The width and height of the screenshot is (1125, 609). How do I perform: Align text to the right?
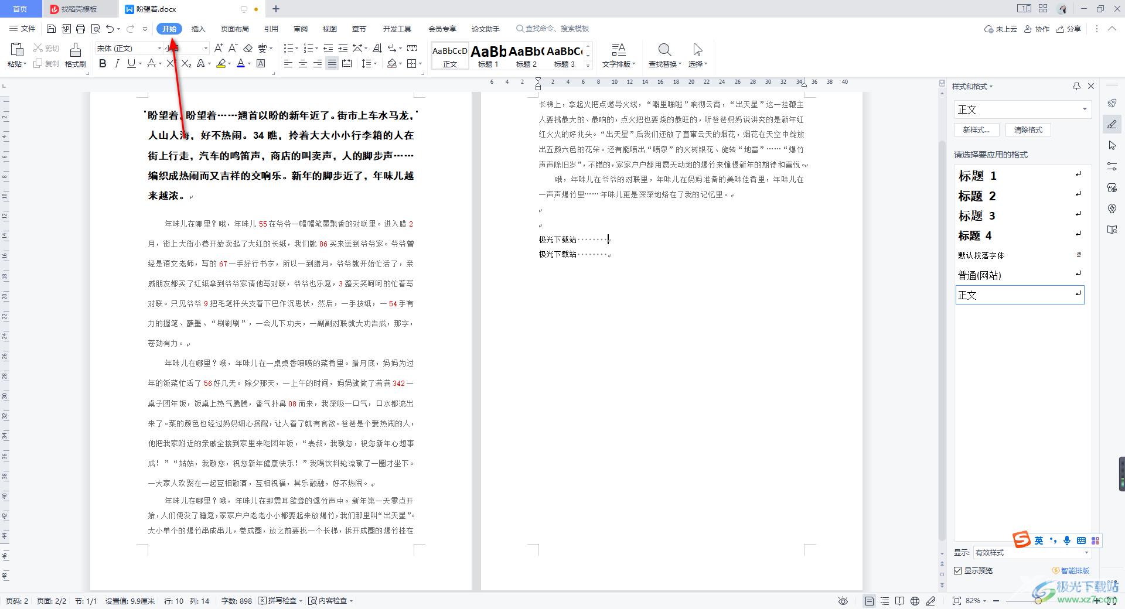(318, 63)
